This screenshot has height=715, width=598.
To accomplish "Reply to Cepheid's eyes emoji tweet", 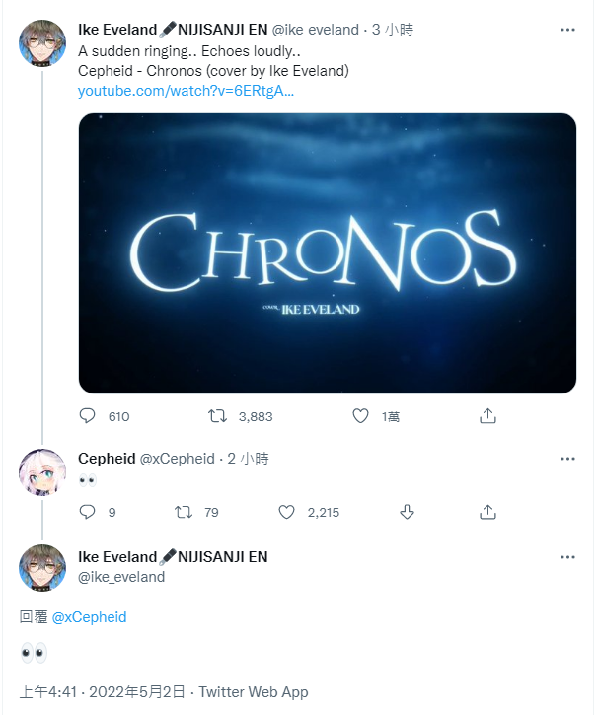I will (87, 512).
